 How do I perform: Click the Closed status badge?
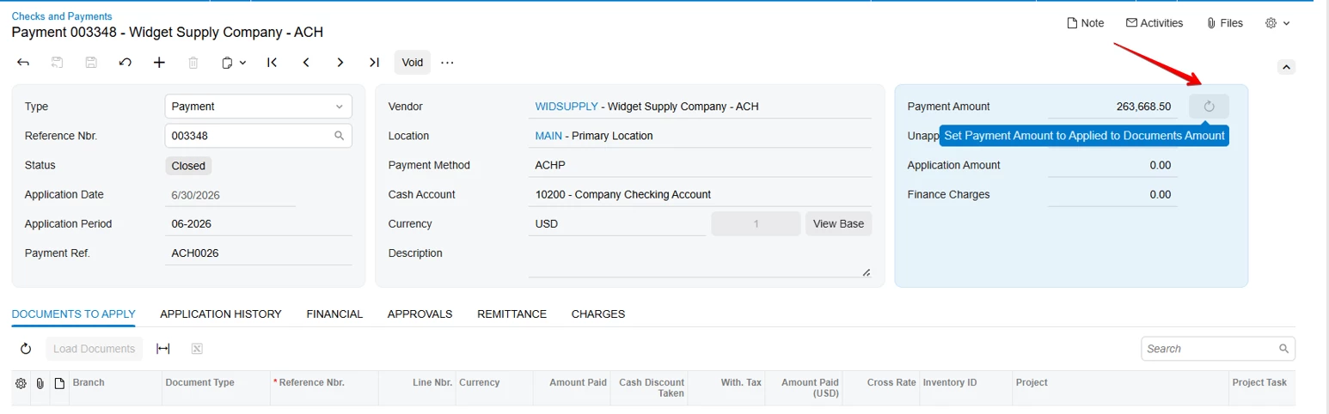(x=188, y=166)
